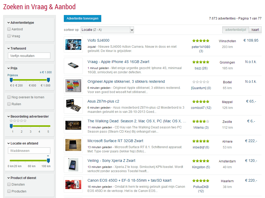Viewport: 265px width, 198px height.
Task: Open the Asus Z87m-plus c2 listing
Action: 103,101
